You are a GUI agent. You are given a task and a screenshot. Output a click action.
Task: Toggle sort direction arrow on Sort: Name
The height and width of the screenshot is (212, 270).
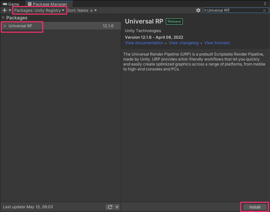92,10
